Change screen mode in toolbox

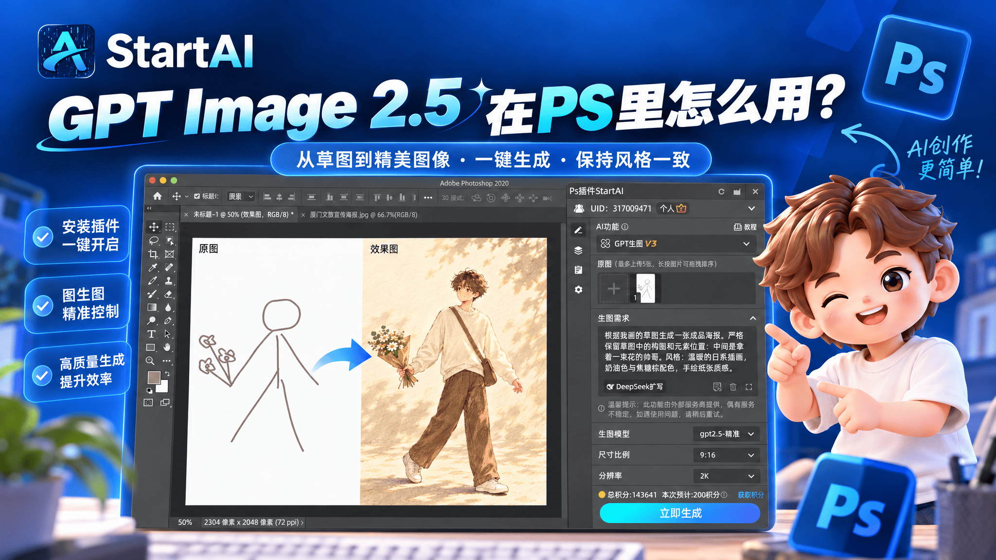(165, 402)
